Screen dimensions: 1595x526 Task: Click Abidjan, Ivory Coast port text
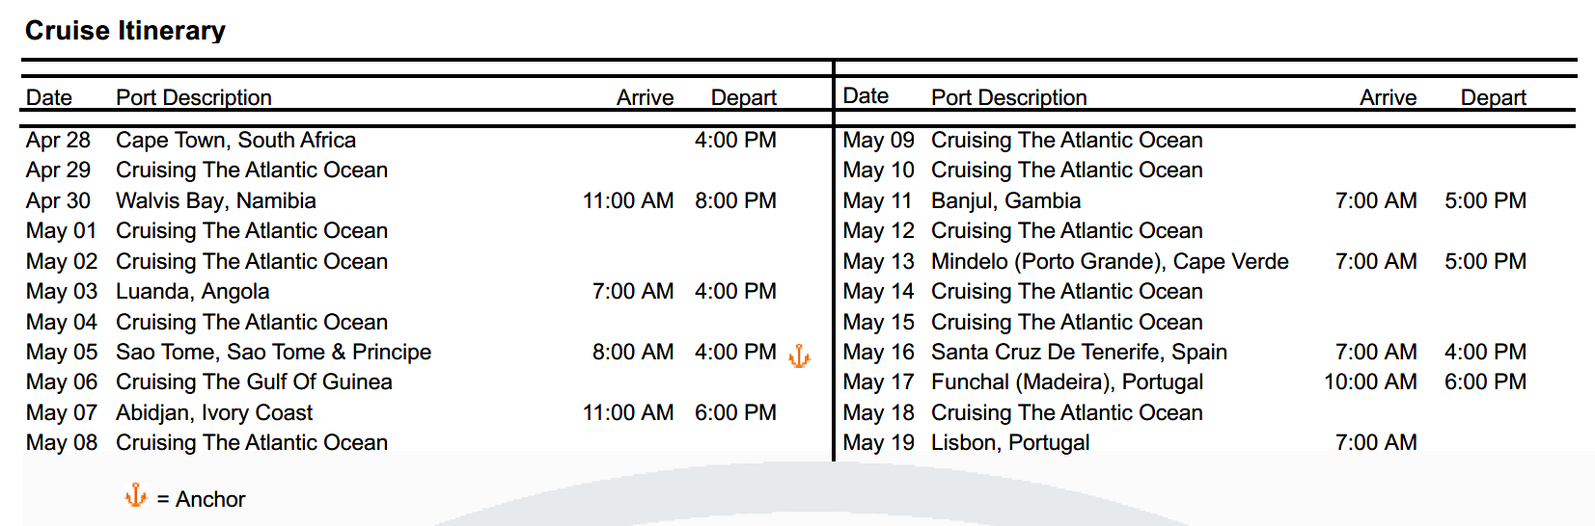[214, 412]
